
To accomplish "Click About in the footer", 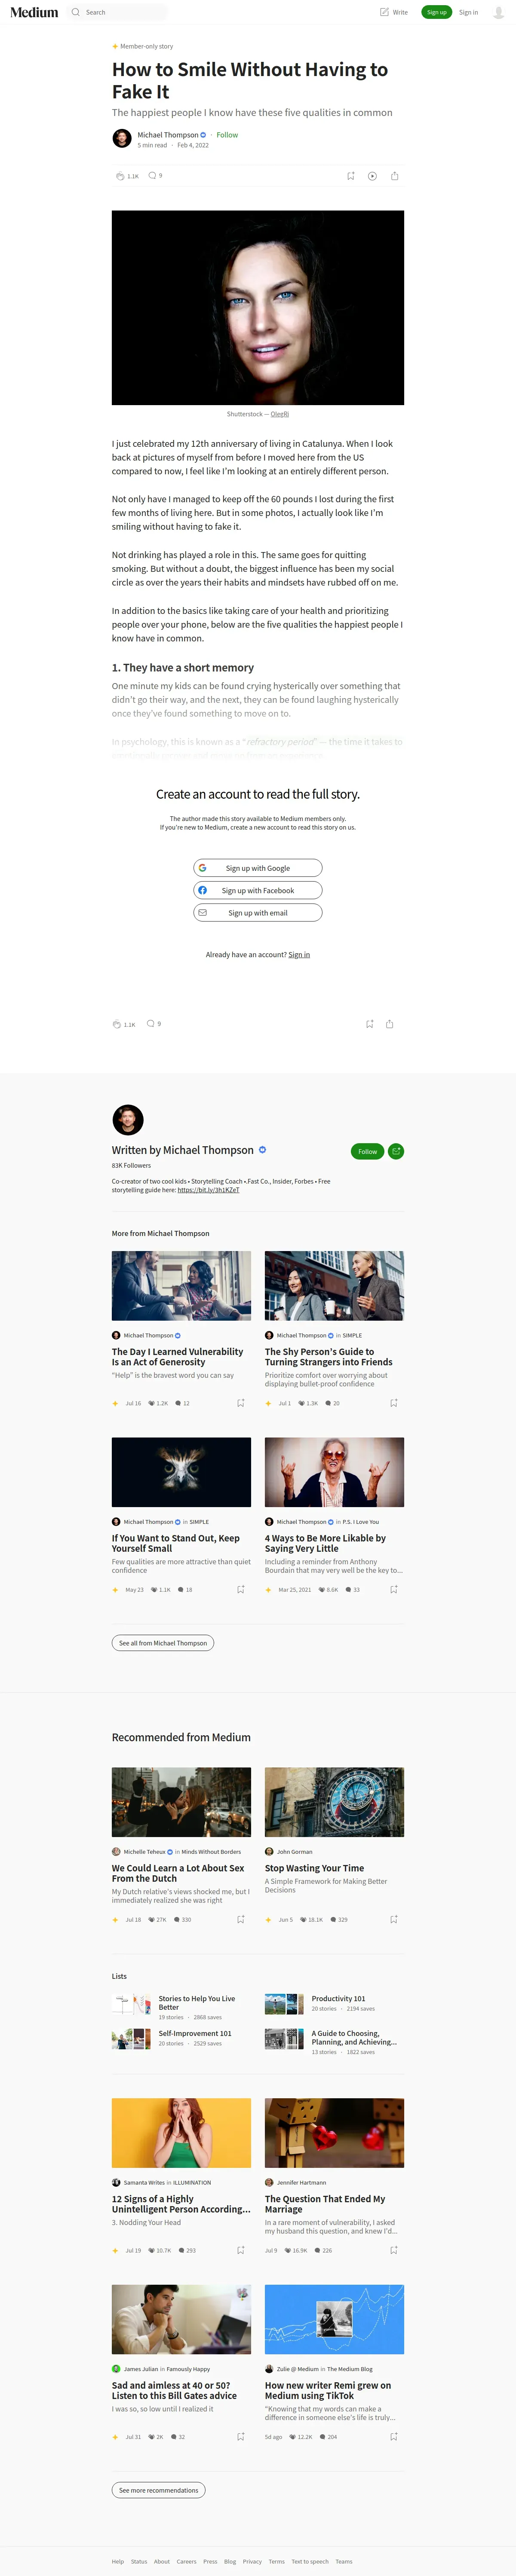I will (x=162, y=2561).
